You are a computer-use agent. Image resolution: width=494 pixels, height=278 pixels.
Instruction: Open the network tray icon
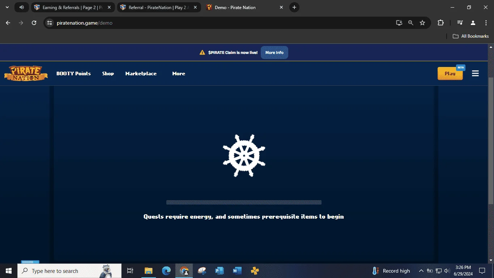point(439,271)
